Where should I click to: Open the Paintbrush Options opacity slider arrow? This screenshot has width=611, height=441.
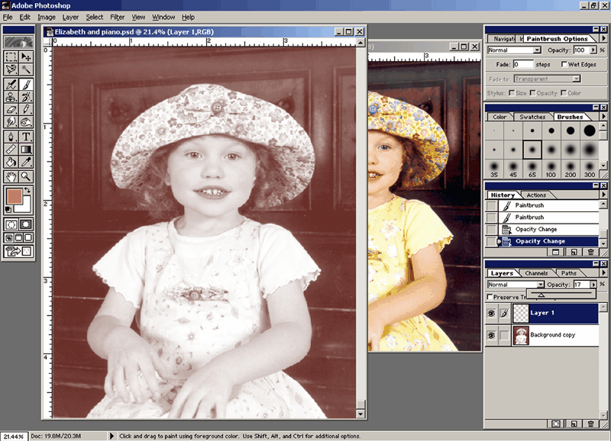coord(593,50)
